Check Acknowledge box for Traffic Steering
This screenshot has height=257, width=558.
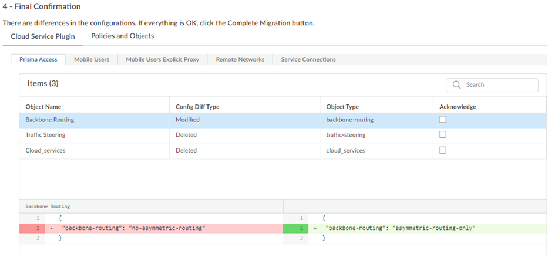pyautogui.click(x=443, y=134)
